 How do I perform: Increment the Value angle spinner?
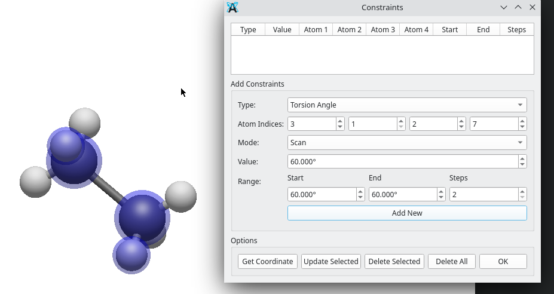tap(522, 159)
